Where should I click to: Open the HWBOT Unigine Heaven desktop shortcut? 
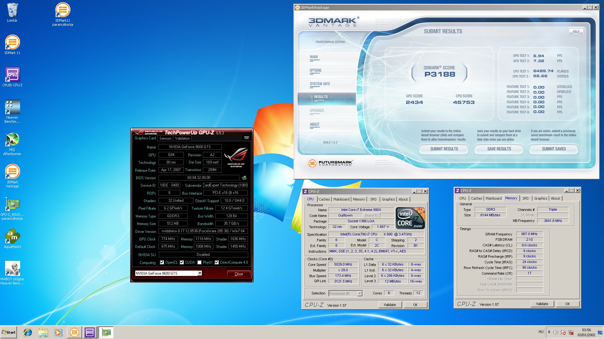[x=12, y=273]
